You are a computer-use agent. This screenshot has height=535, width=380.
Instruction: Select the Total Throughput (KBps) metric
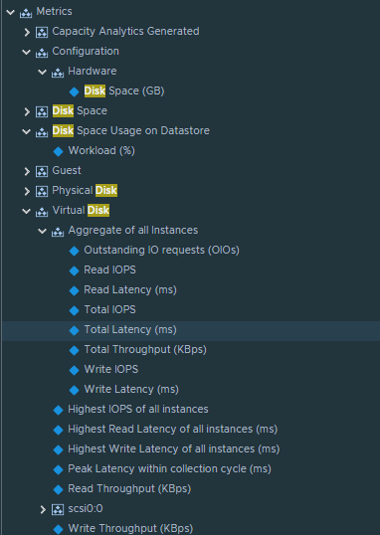[x=145, y=350]
